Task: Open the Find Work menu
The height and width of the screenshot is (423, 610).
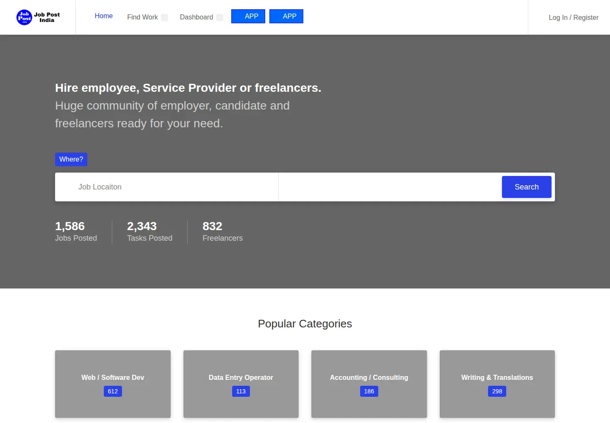Action: pos(142,17)
